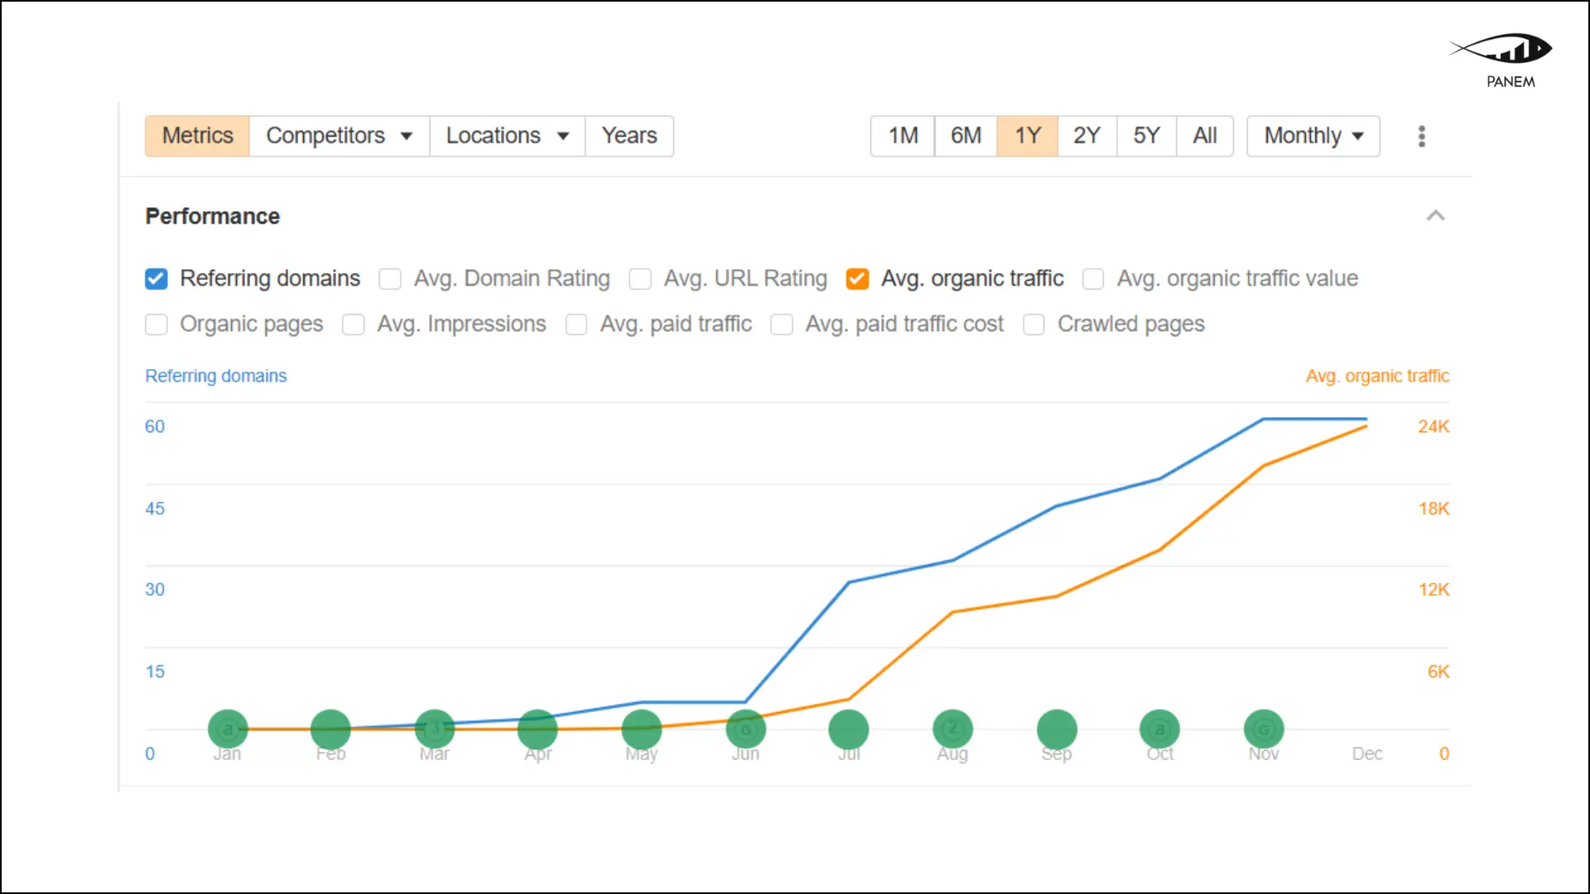Uncheck the Referring domains metric

pyautogui.click(x=156, y=279)
